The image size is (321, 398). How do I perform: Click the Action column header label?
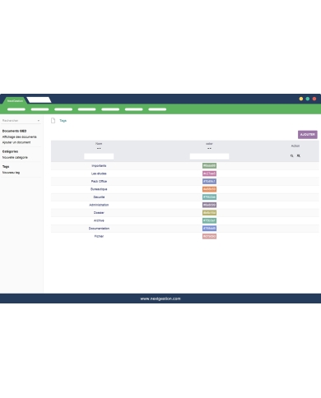point(295,146)
